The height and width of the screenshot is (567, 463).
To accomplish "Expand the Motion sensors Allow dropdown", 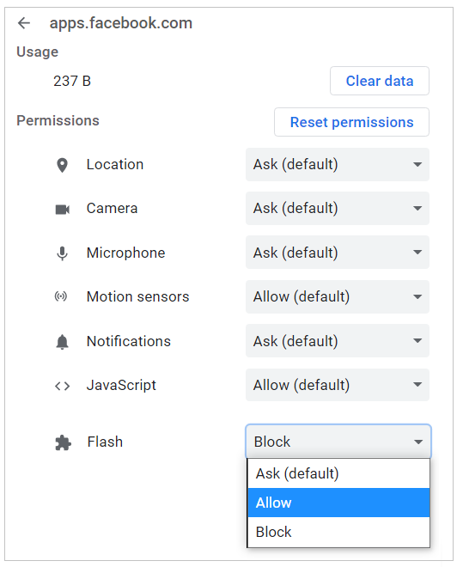I will click(x=338, y=296).
